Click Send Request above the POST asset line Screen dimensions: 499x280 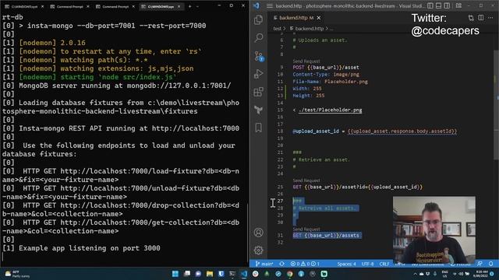click(x=306, y=61)
